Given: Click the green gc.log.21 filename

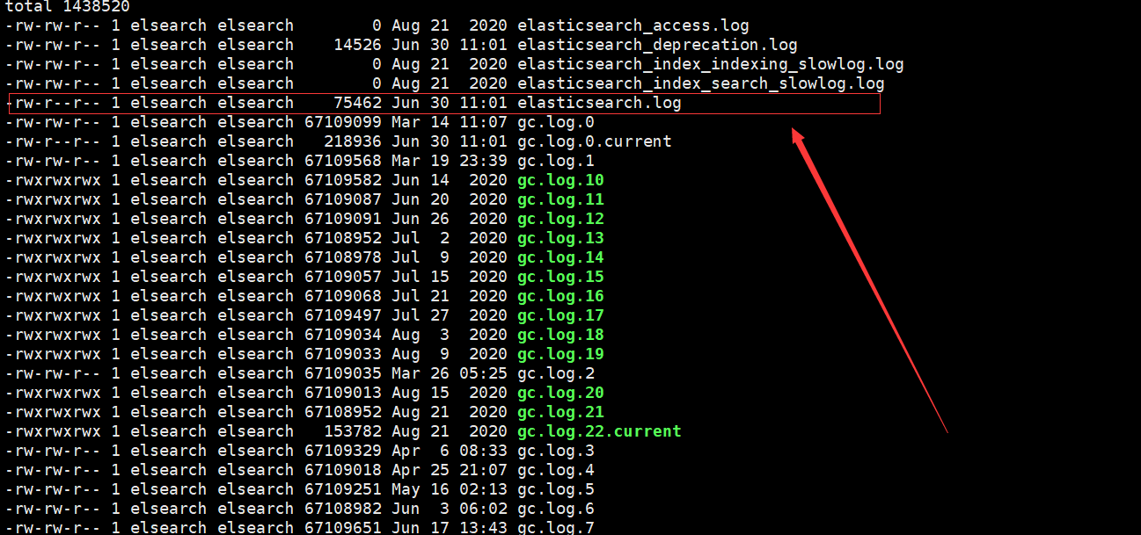Looking at the screenshot, I should coord(560,412).
